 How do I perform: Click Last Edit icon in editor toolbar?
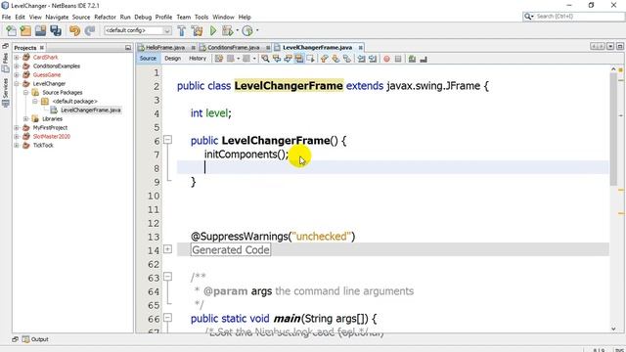219,59
